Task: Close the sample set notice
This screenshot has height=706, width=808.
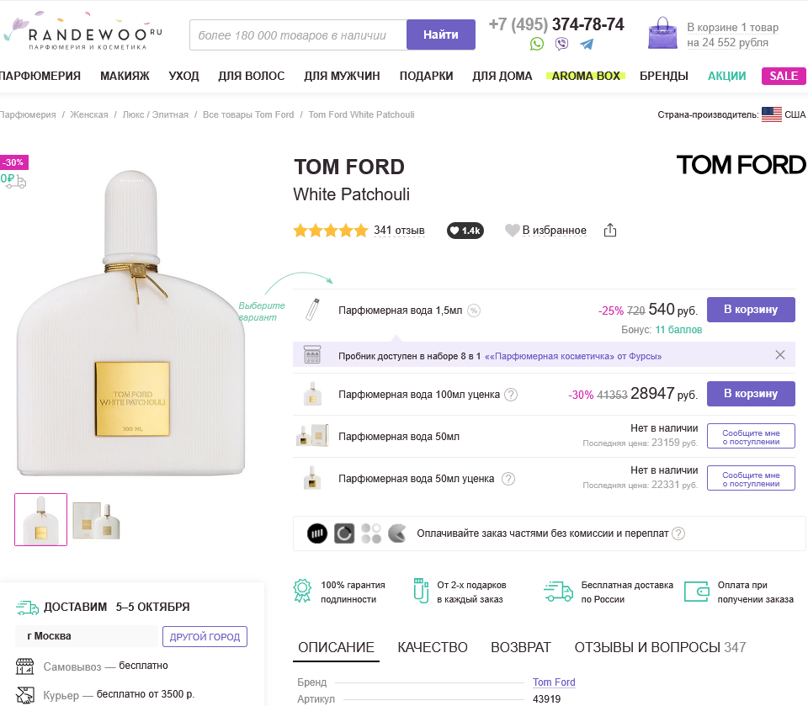Action: (x=780, y=355)
